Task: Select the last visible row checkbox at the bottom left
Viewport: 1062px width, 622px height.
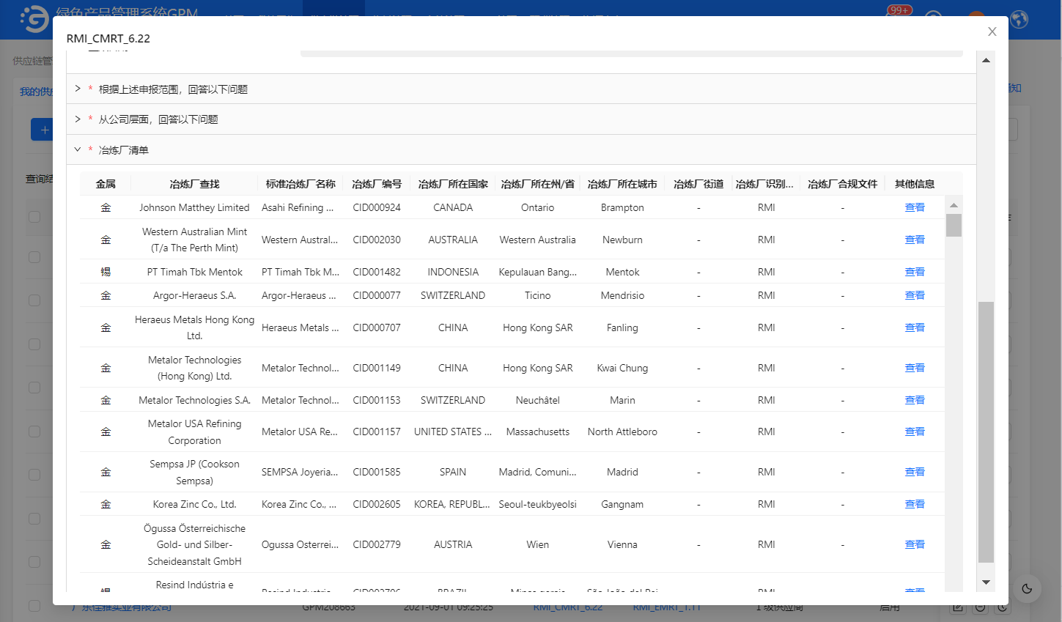Action: coord(34,606)
